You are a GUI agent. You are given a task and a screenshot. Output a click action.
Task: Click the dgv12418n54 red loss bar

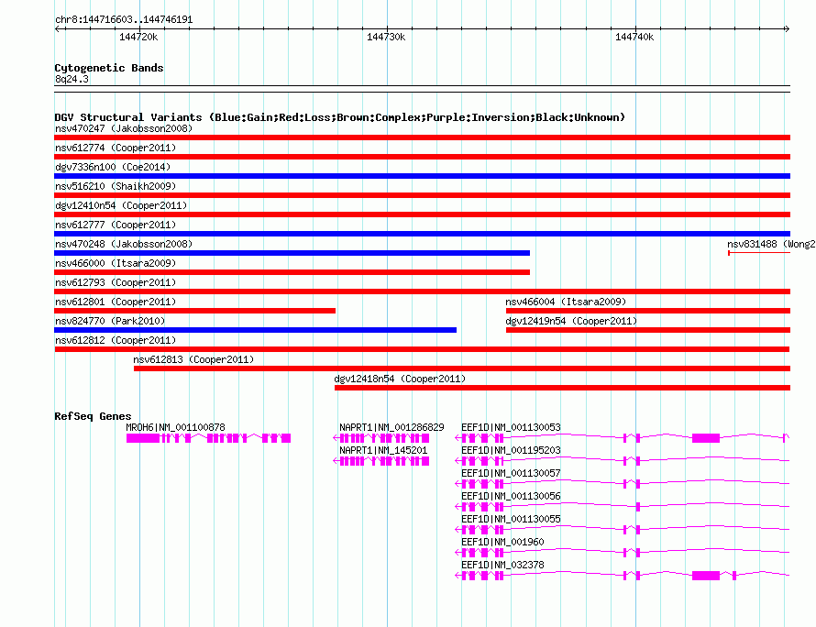(x=563, y=388)
